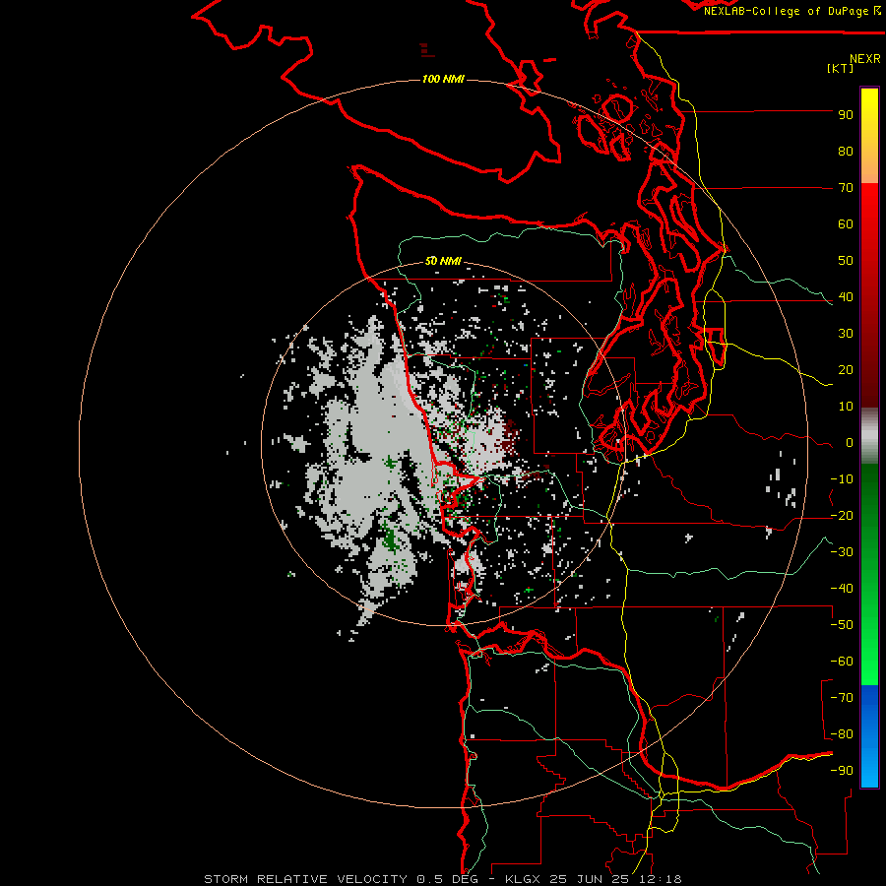Click the Storm Relative Velocity caption text
Image resolution: width=886 pixels, height=886 pixels.
coord(443,879)
